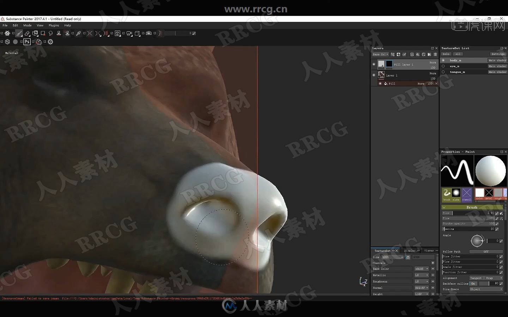Click Main shader button for eye_m
The image size is (508, 317).
pos(497,66)
